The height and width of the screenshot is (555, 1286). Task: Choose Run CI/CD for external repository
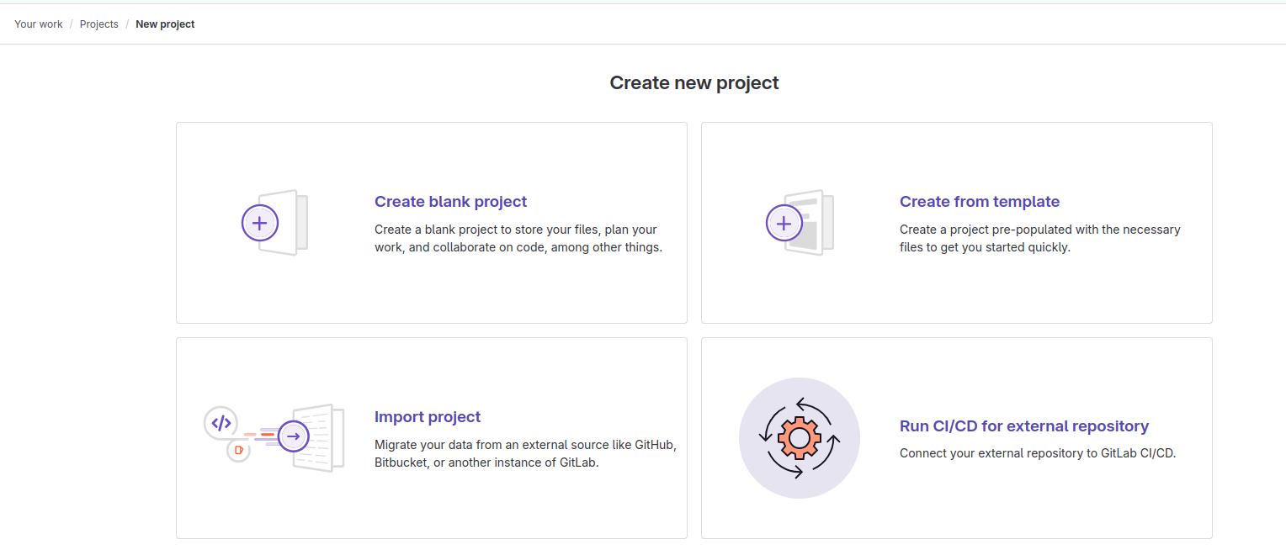(1023, 426)
